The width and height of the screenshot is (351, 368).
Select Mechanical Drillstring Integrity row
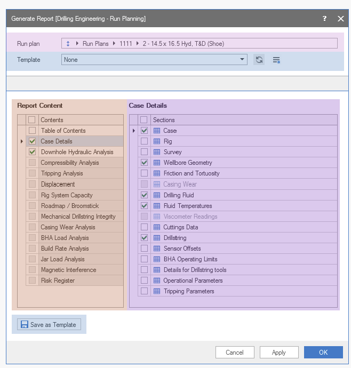75,217
